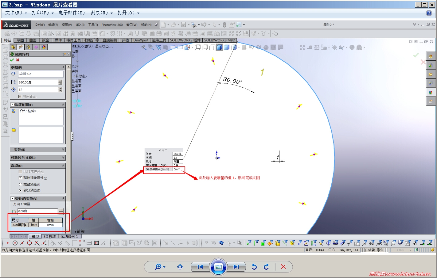Open the 打开(O) menu
437x278 pixels.
tap(128, 13)
